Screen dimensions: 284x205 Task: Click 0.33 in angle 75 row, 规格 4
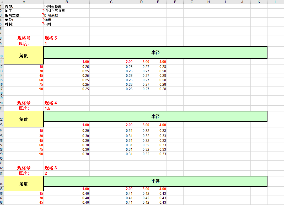(158, 150)
